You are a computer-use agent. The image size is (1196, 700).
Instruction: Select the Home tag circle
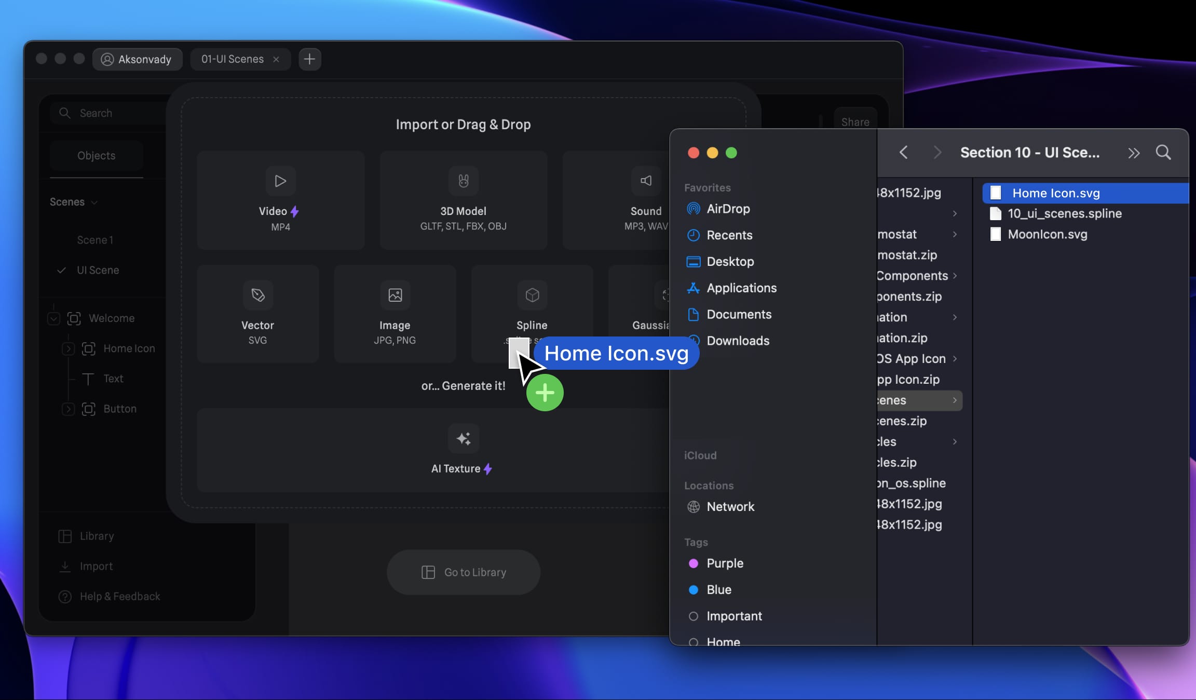click(x=694, y=642)
